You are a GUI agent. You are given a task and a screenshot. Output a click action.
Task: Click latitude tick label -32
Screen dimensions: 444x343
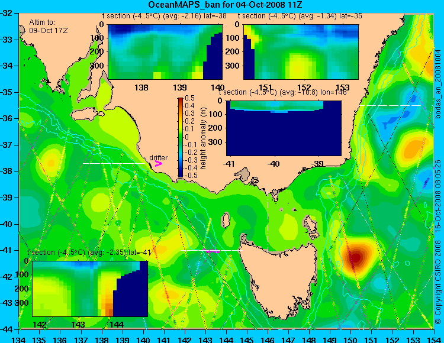(x=7, y=13)
